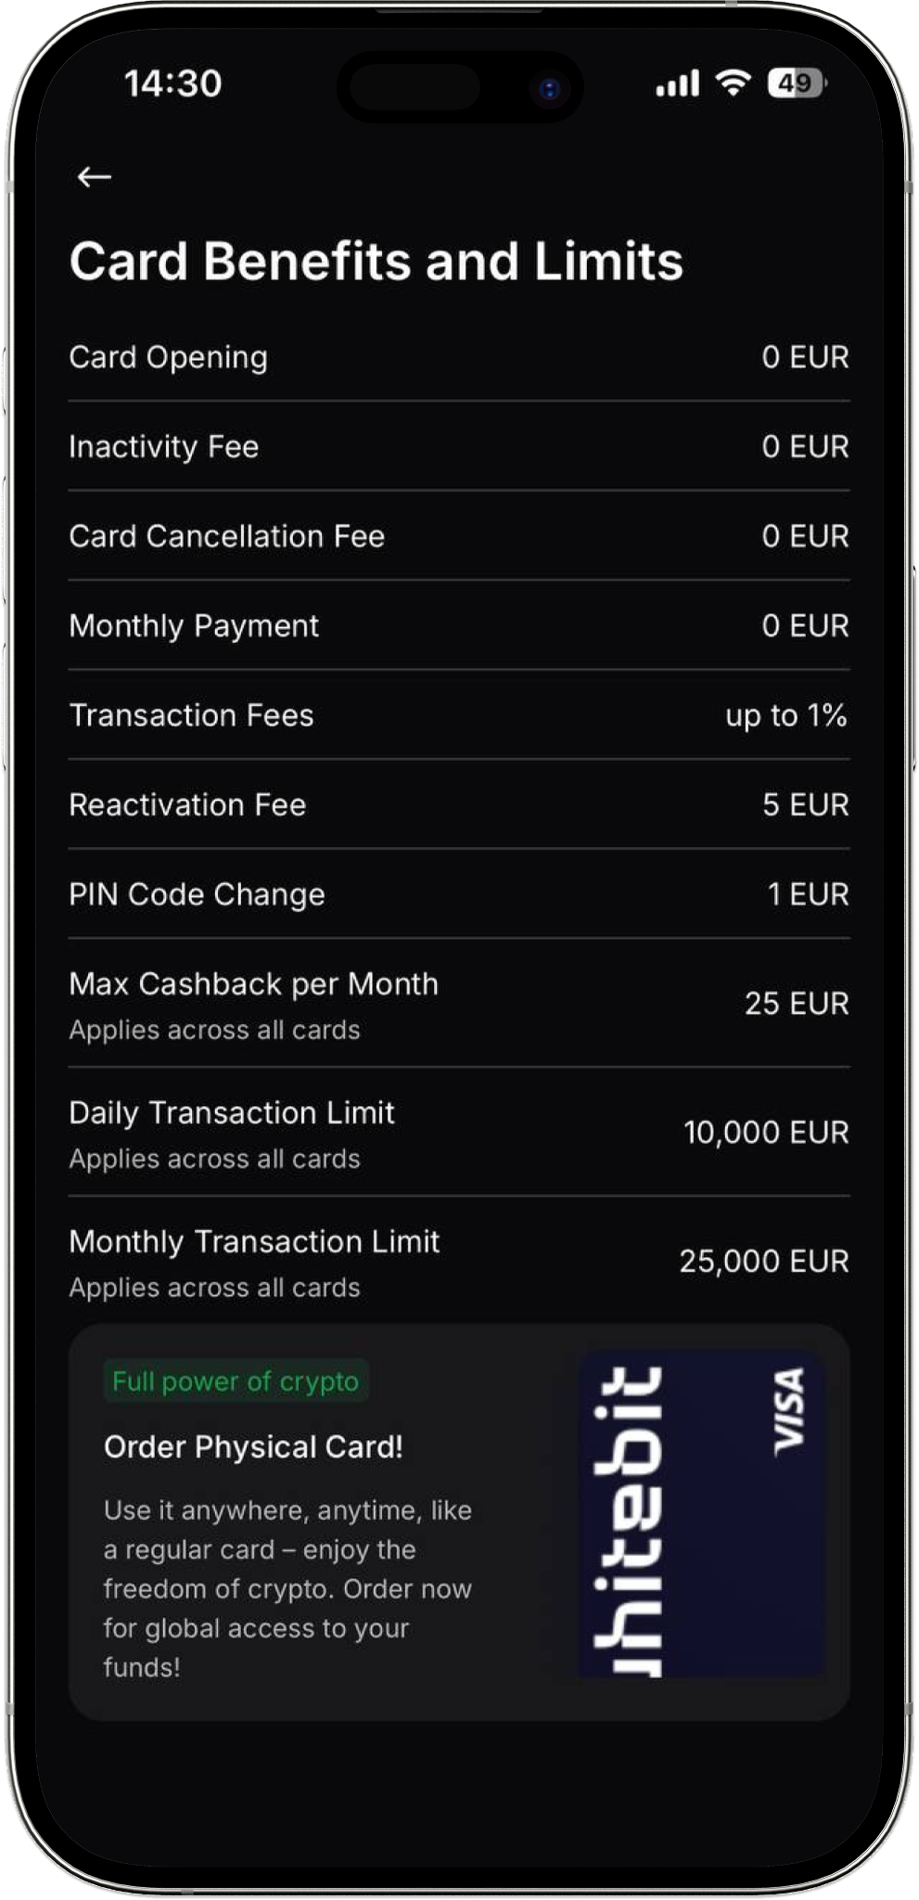This screenshot has height=1900, width=919.
Task: Select the Reactivation Fee row
Action: pos(459,804)
